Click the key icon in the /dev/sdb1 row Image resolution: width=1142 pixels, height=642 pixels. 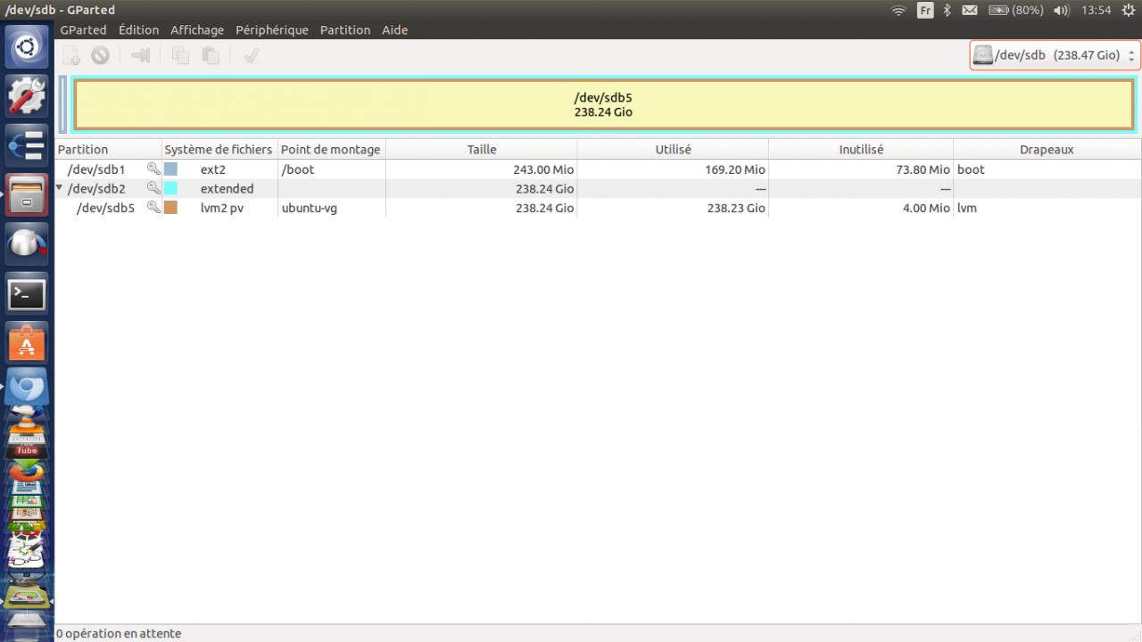click(153, 169)
